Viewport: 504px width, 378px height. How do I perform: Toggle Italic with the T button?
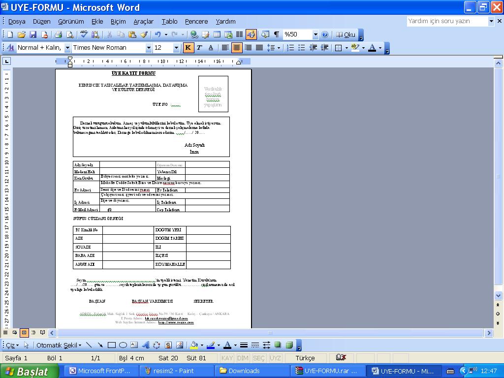(x=199, y=48)
